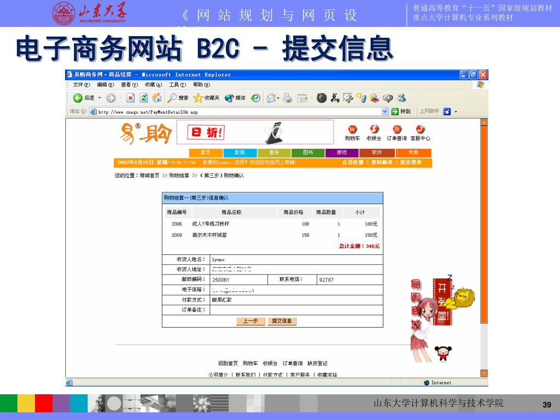Click the 提交信息 submit button

pyautogui.click(x=282, y=321)
